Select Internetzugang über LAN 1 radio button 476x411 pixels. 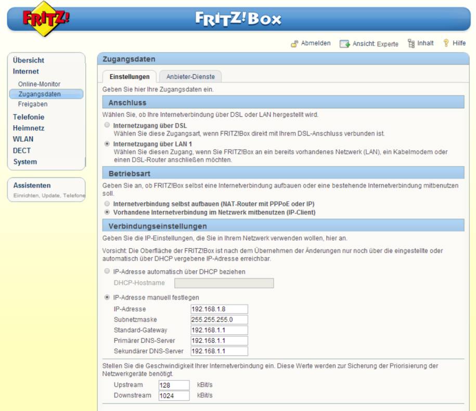pos(107,143)
